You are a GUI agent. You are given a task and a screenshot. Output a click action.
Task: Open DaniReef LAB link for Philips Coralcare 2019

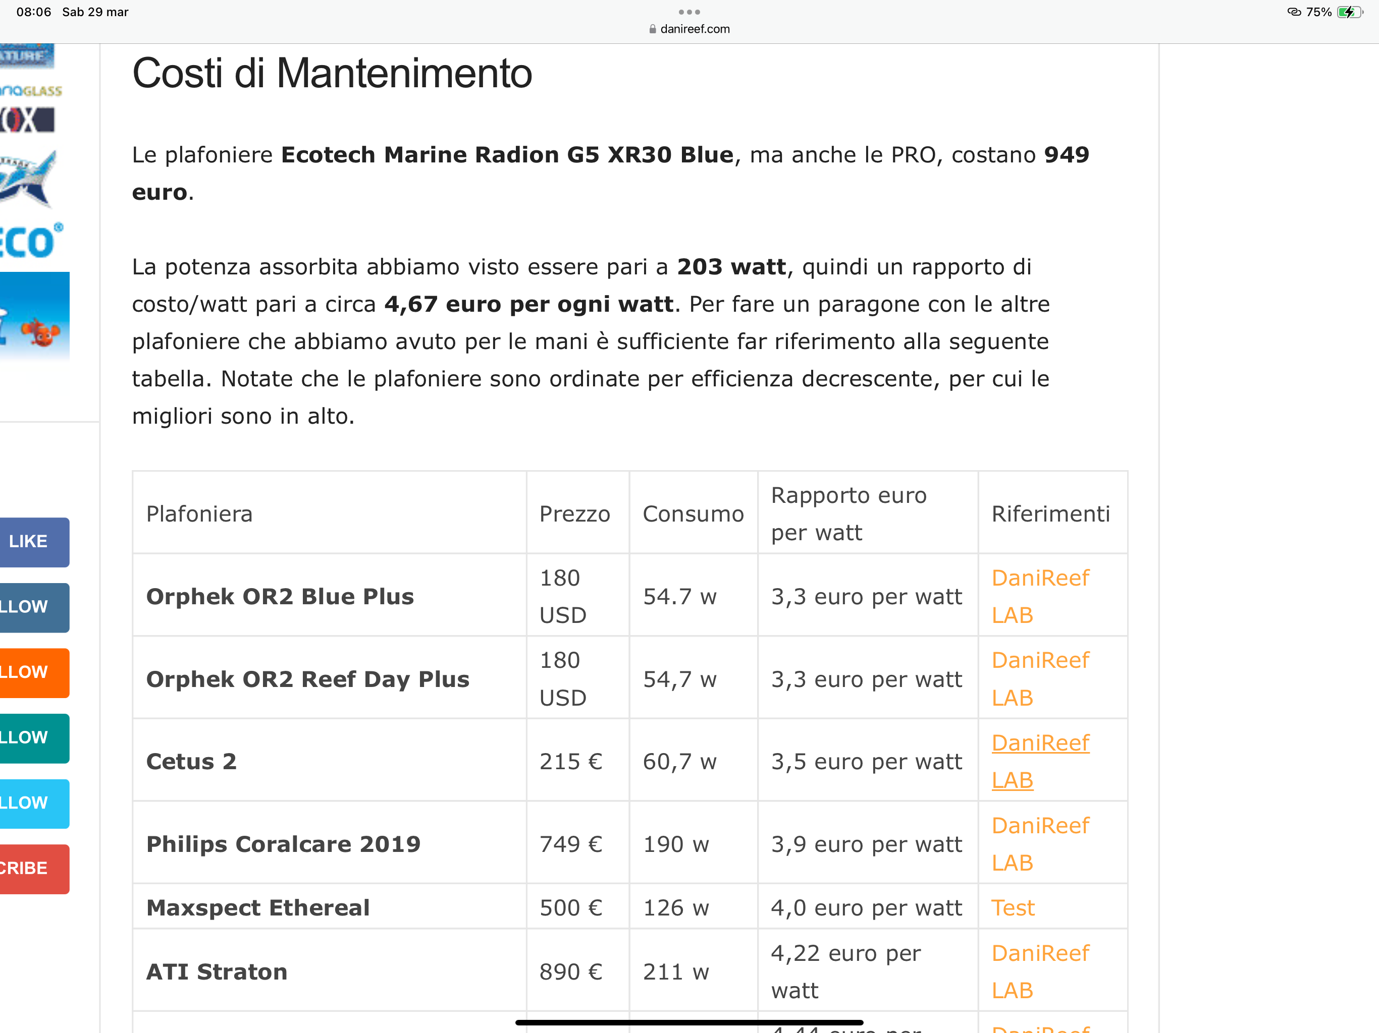(1040, 844)
